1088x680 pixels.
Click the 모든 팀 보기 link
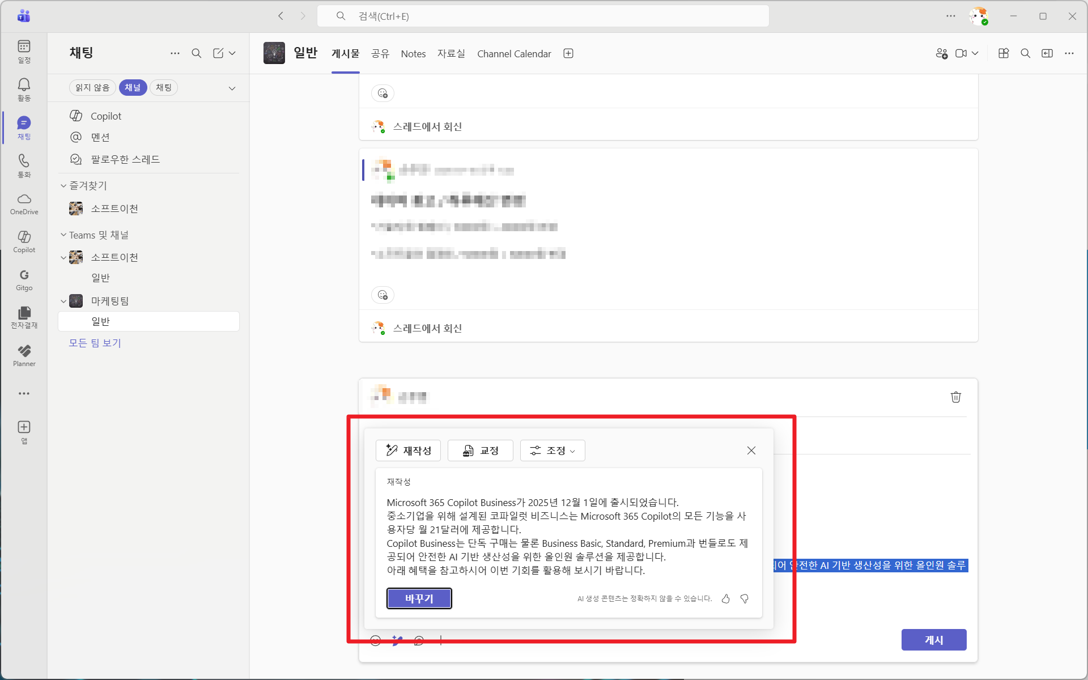click(x=95, y=343)
